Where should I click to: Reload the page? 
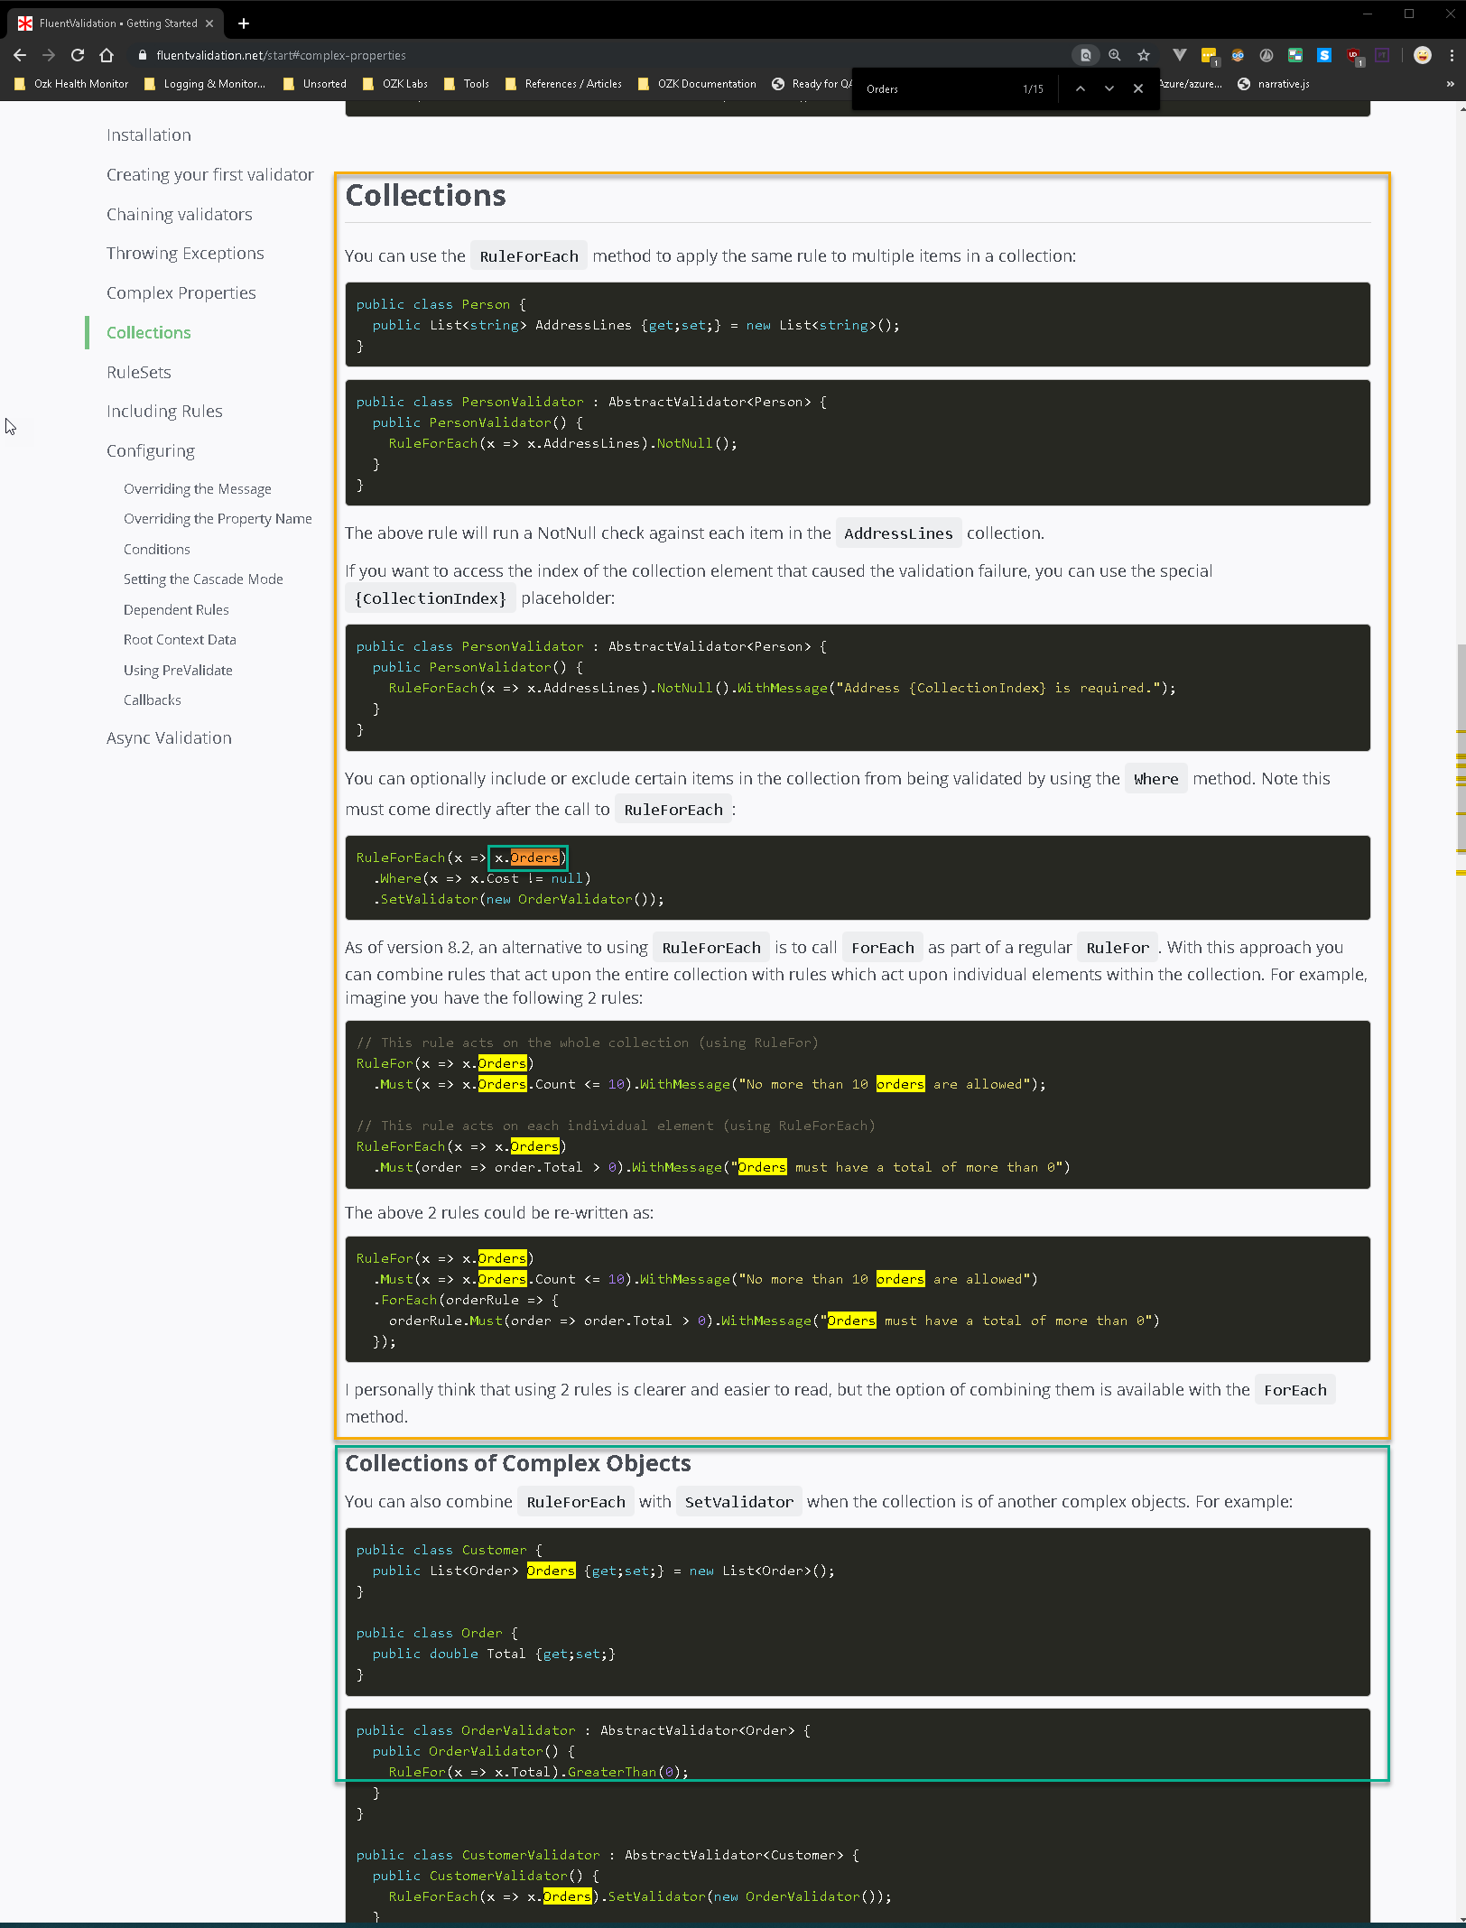coord(76,55)
